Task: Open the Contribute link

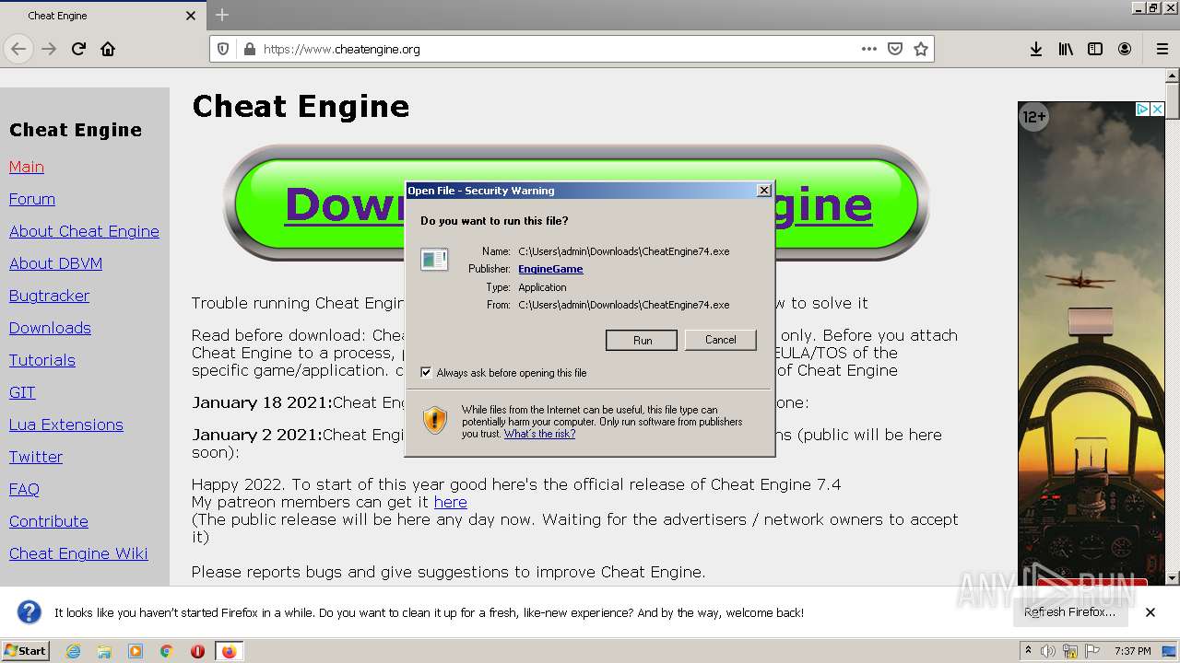Action: pos(49,521)
